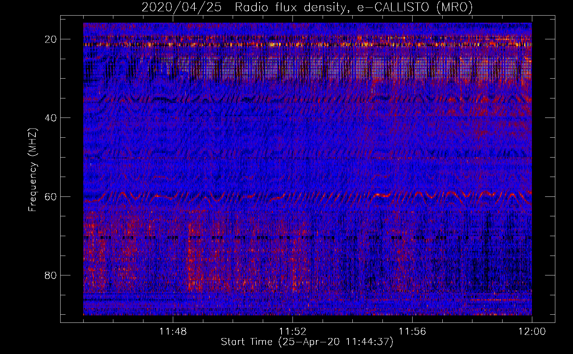Image resolution: width=573 pixels, height=354 pixels.
Task: Click the 40 MHz frequency tick label
Action: click(51, 118)
